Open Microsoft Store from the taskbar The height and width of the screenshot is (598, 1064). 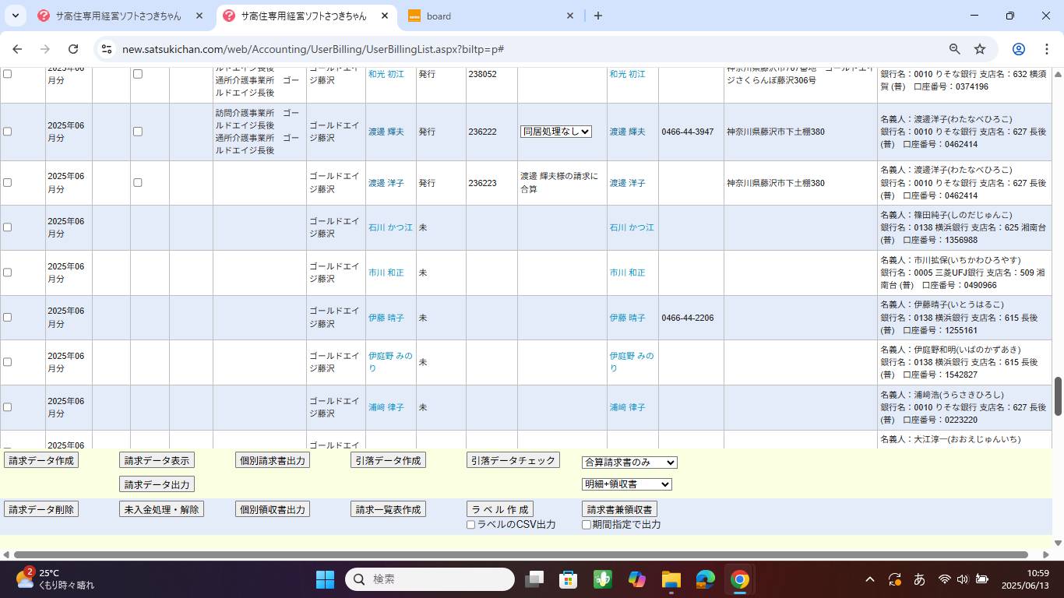click(x=568, y=579)
